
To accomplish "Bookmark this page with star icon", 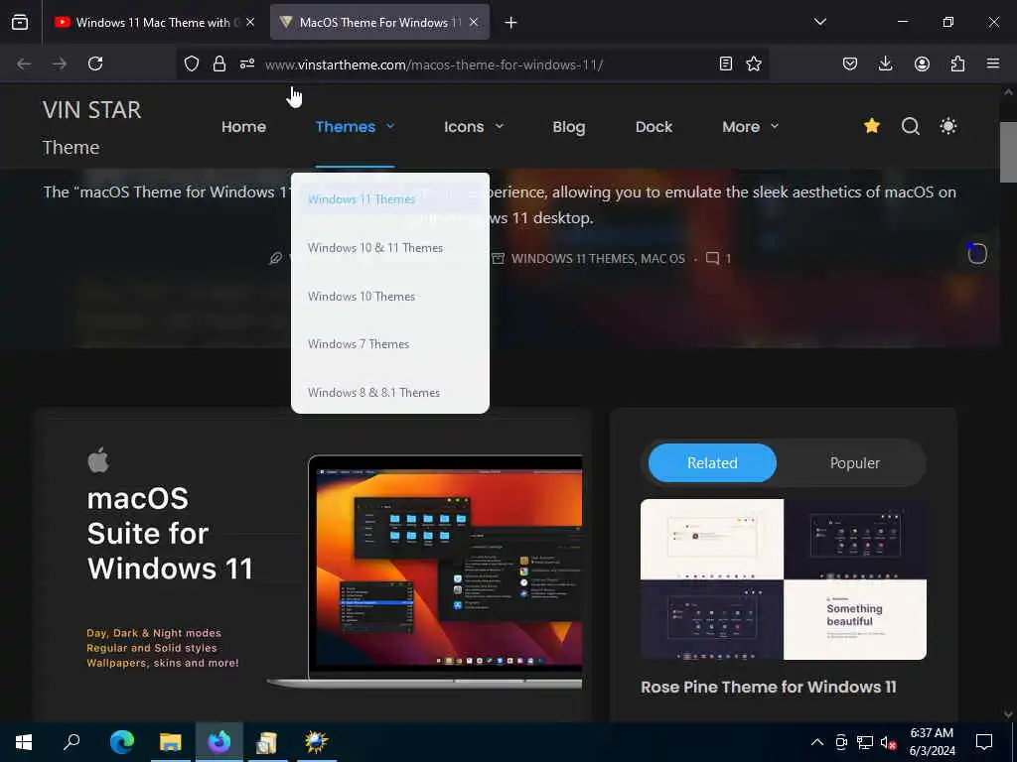I will 754,63.
